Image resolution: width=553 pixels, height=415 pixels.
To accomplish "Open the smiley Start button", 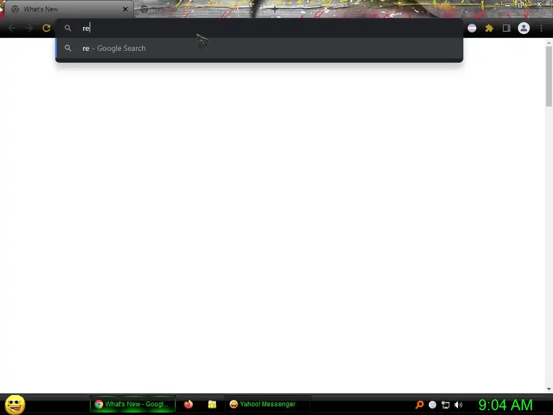I will (15, 404).
